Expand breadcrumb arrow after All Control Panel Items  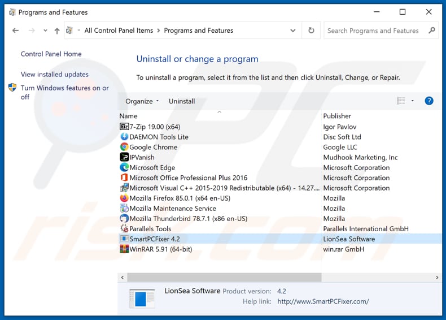pos(159,31)
